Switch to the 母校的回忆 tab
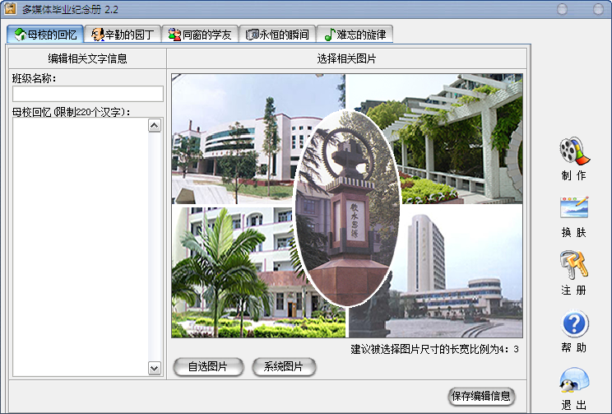This screenshot has width=612, height=414. coord(45,35)
